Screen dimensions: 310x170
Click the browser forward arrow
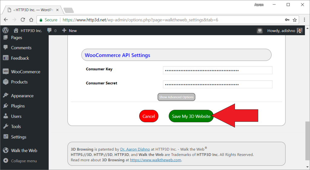coord(14,20)
